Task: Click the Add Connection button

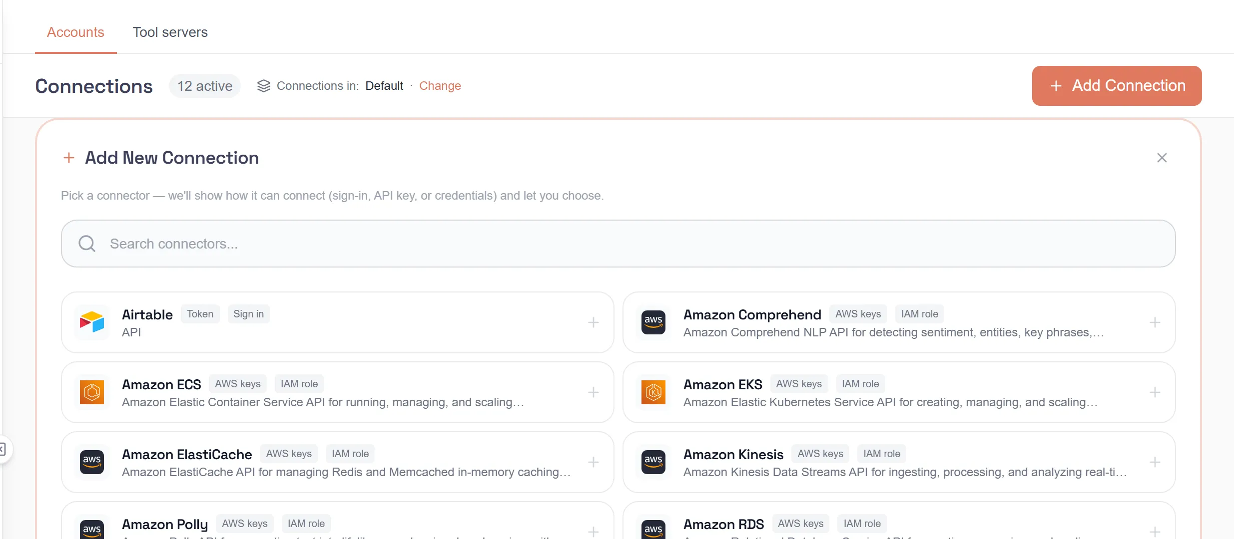Action: tap(1117, 86)
